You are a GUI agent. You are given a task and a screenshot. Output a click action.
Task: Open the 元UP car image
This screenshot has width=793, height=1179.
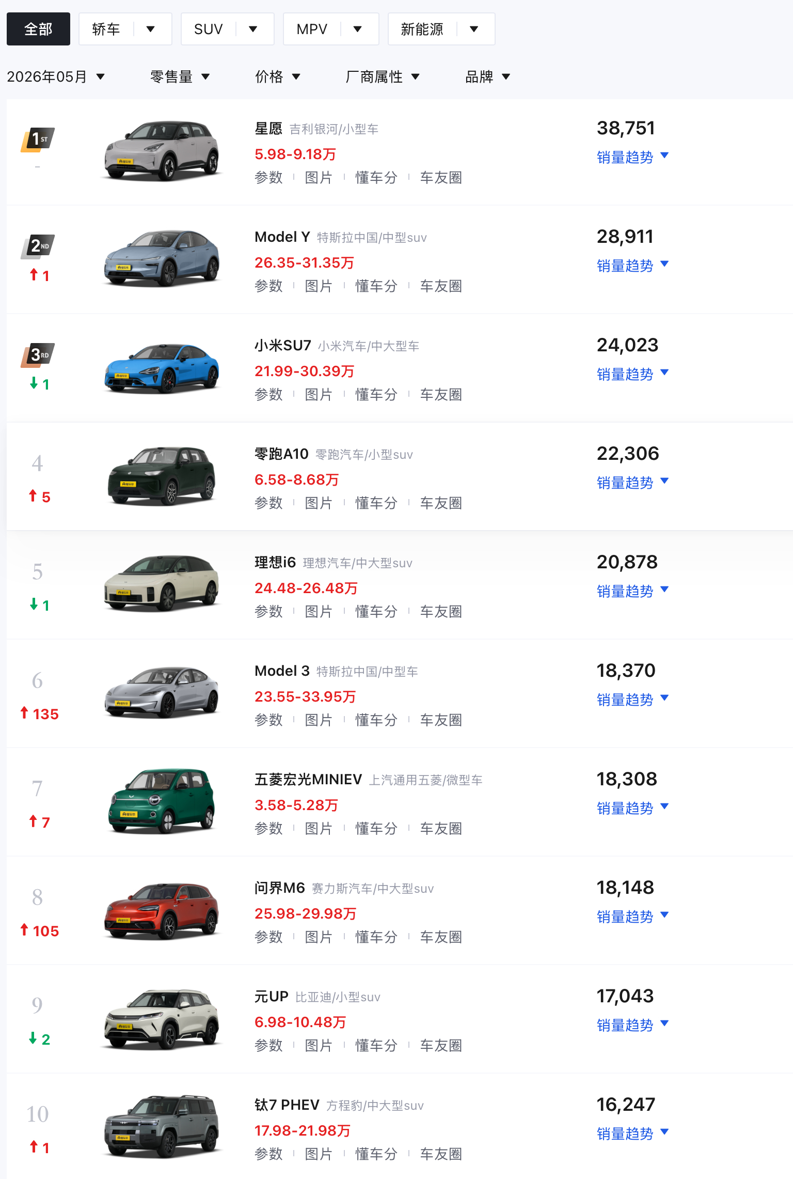pos(162,1019)
